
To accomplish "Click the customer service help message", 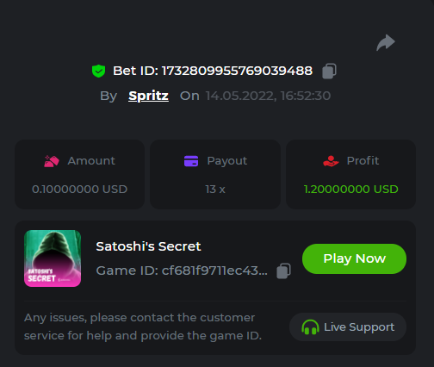I will pyautogui.click(x=143, y=327).
